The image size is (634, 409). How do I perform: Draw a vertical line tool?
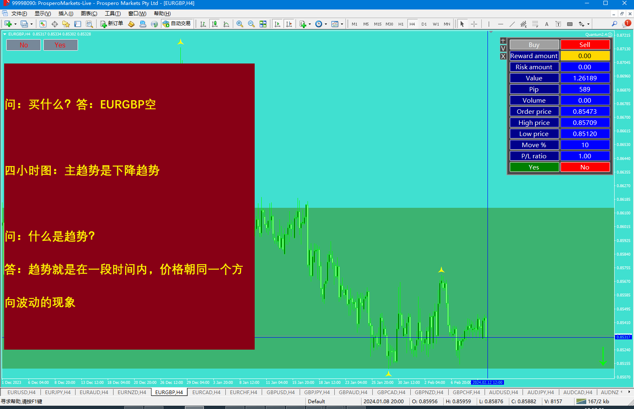489,24
